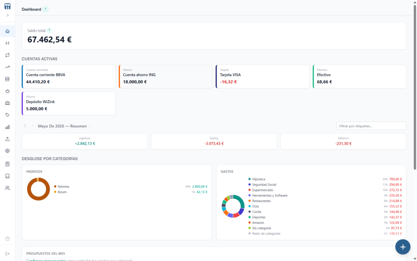This screenshot has width=417, height=261.
Task: Select the Coche expense category
Action: pyautogui.click(x=325, y=212)
